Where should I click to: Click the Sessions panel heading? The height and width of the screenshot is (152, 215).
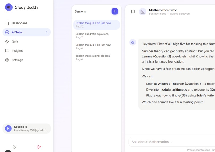[x=80, y=11]
